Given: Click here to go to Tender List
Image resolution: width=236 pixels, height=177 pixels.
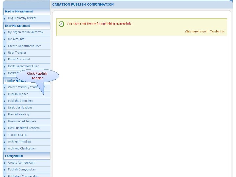Looking at the screenshot, I should 205,31.
